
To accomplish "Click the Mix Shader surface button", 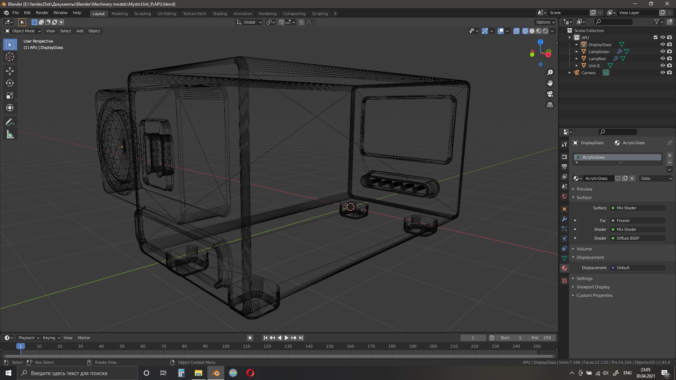I will tap(638, 208).
